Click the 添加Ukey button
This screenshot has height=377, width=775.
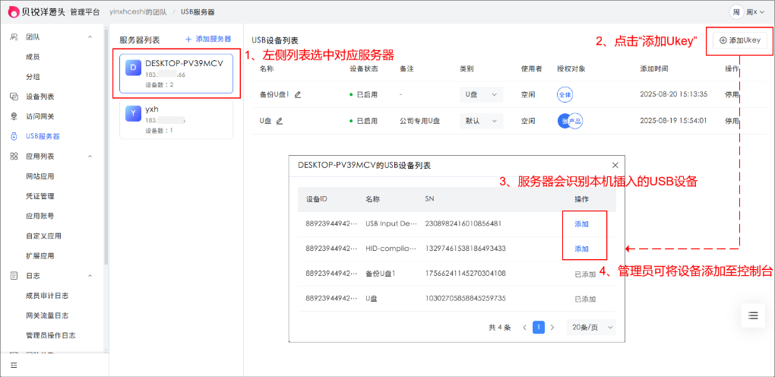tap(740, 40)
